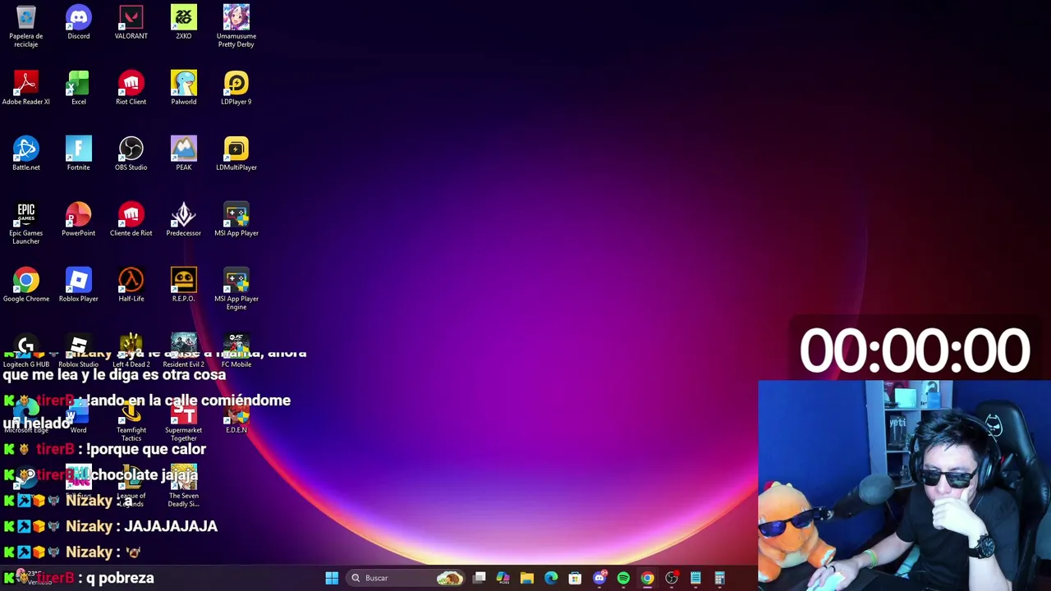The height and width of the screenshot is (591, 1051).
Task: Open Microsoft 365 Copilot taskbar icon
Action: click(503, 578)
